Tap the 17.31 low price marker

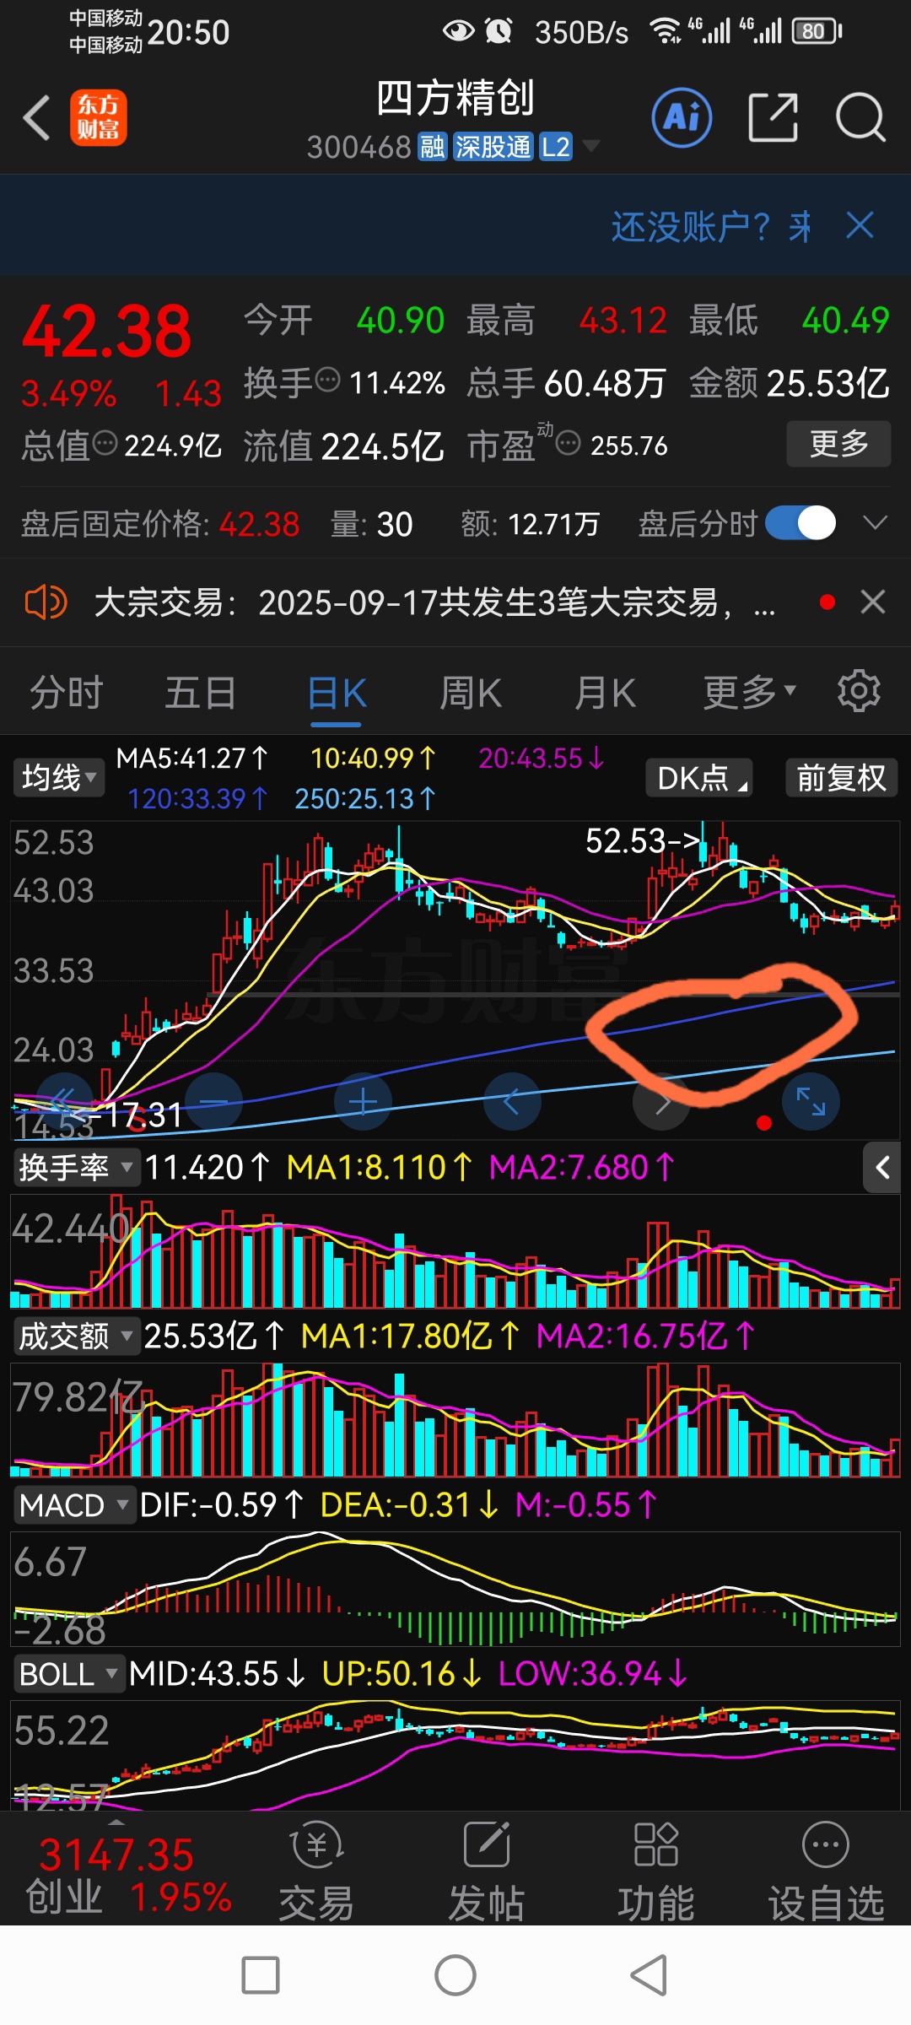tap(127, 1115)
